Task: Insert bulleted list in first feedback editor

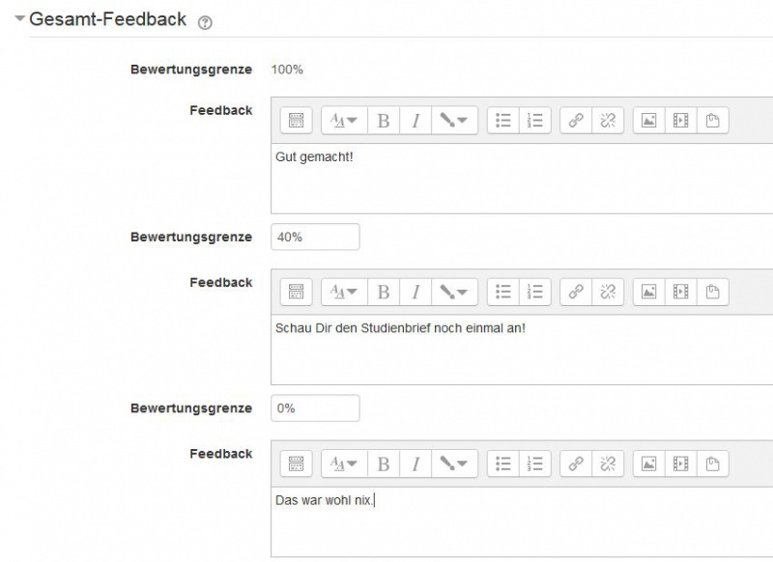Action: coord(503,121)
